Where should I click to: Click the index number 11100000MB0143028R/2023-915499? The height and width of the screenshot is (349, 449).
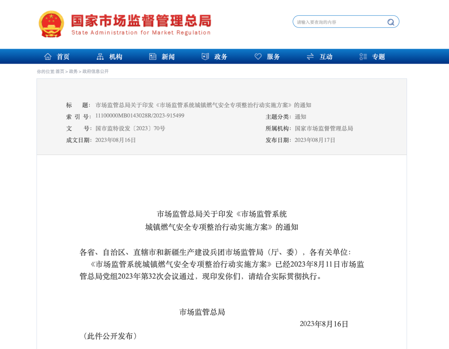tap(140, 116)
